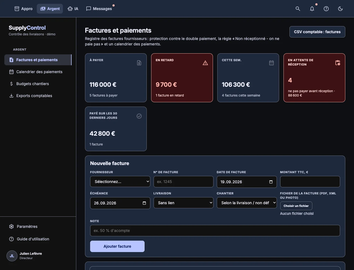Open date picker icon for Échéance
Viewport: 354px width, 270px height.
click(144, 203)
